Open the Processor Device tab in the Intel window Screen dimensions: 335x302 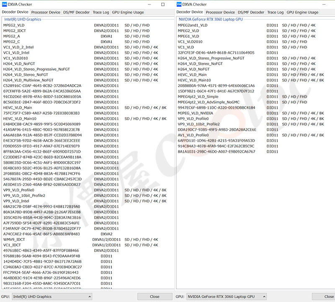point(46,13)
